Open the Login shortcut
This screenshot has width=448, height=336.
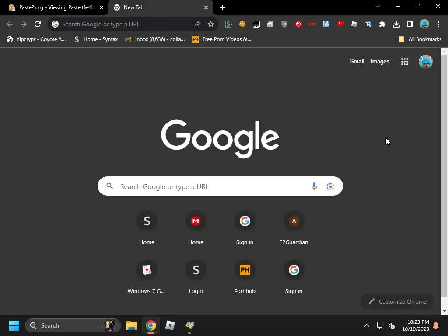point(196,278)
